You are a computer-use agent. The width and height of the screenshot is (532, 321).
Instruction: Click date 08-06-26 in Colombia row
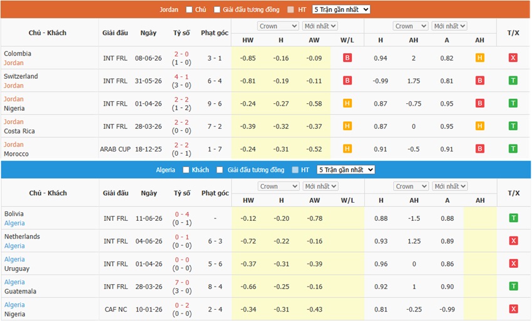[148, 58]
